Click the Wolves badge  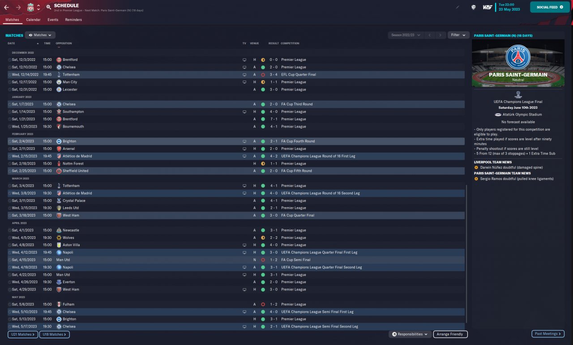point(59,238)
